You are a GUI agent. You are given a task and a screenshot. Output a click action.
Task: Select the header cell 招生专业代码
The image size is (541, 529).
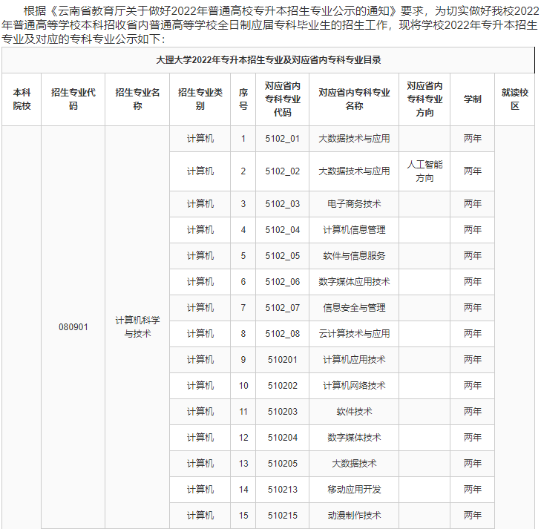click(x=73, y=99)
